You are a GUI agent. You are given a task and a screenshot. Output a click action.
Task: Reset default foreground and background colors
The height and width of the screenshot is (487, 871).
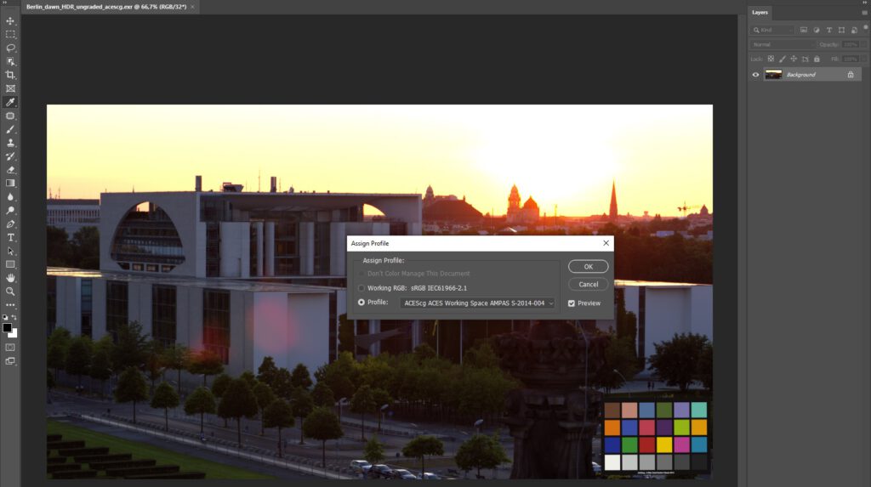[x=5, y=317]
